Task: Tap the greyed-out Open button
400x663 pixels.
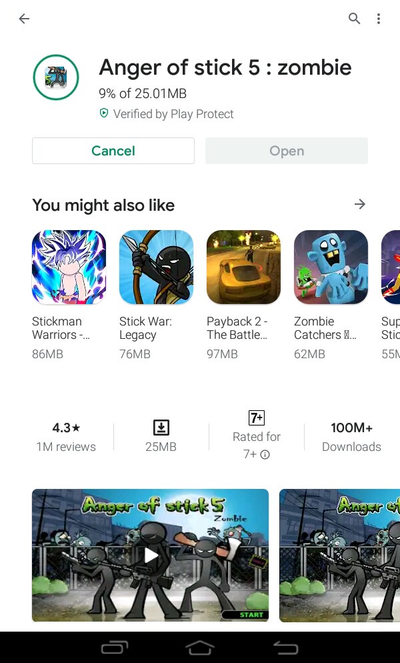Action: pyautogui.click(x=287, y=151)
